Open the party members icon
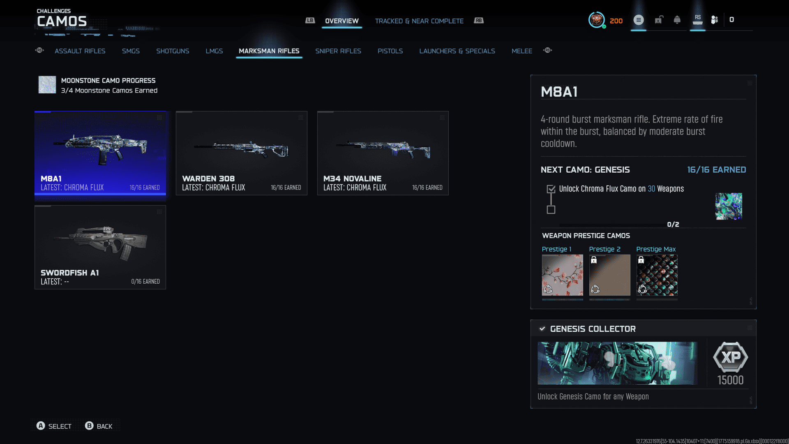Image resolution: width=789 pixels, height=444 pixels. pyautogui.click(x=715, y=20)
